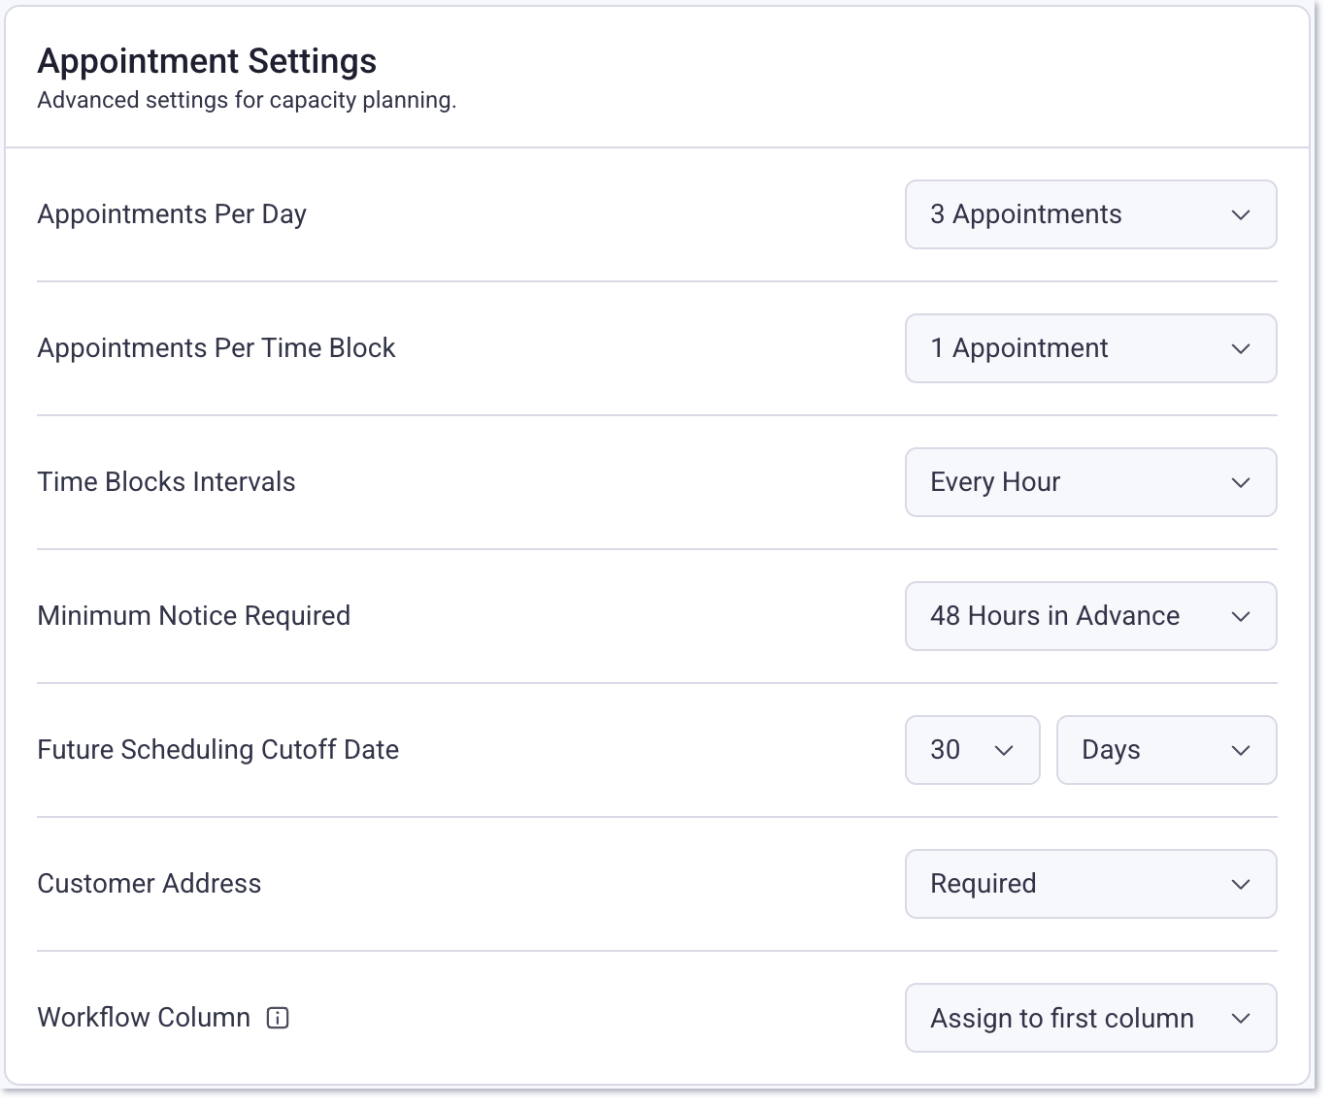Click the chevron on Appointments Per Time Block dropdown

click(x=1240, y=348)
